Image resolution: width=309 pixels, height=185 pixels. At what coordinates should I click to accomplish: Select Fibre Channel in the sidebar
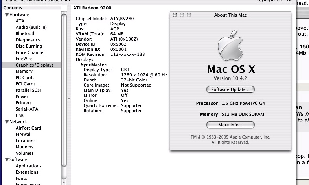click(30, 52)
